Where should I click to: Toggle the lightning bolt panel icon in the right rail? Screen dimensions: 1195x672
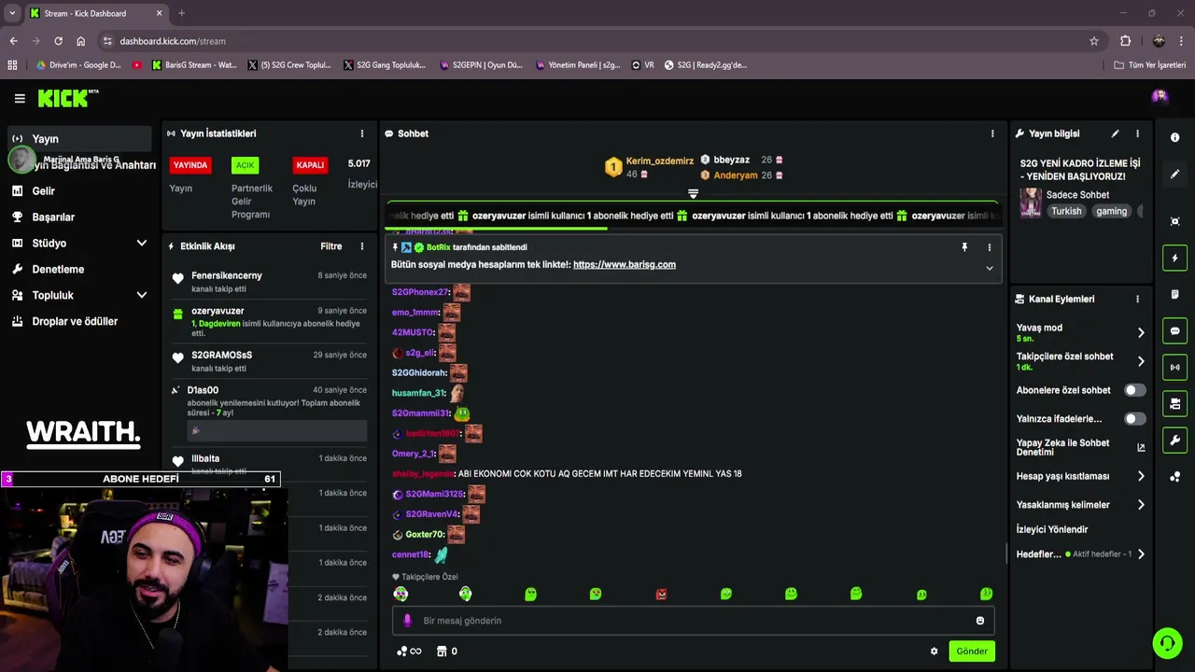click(1175, 258)
